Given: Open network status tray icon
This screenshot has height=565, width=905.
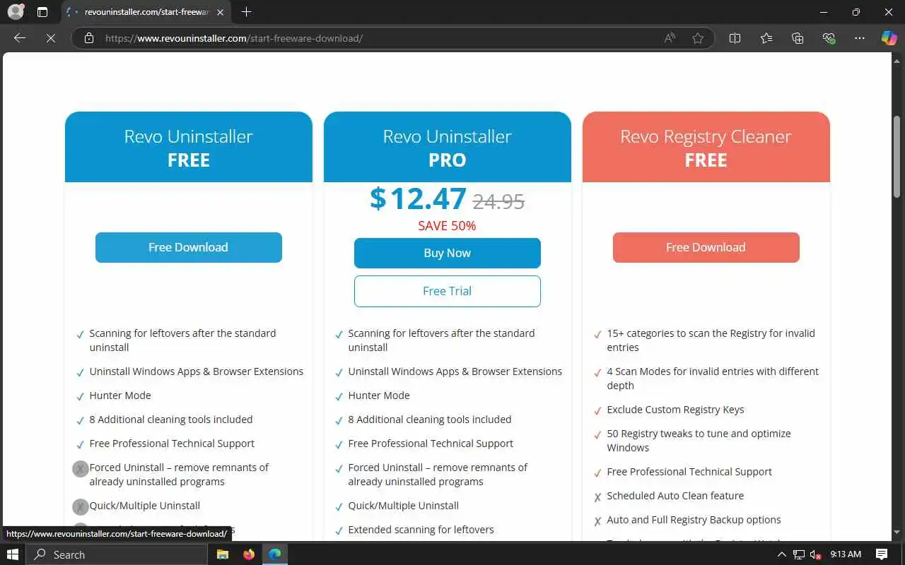Looking at the screenshot, I should point(799,554).
